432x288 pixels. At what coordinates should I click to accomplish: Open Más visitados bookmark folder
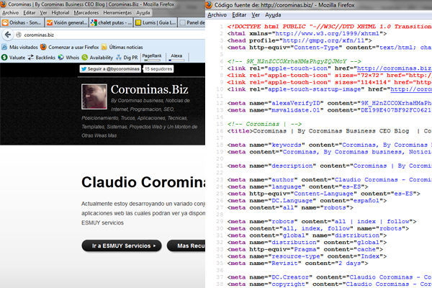(19, 47)
